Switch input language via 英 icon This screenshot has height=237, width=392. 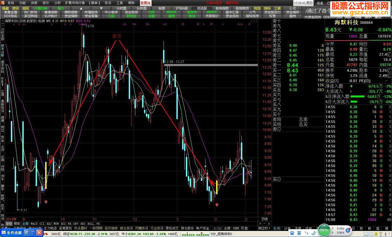(x=299, y=233)
